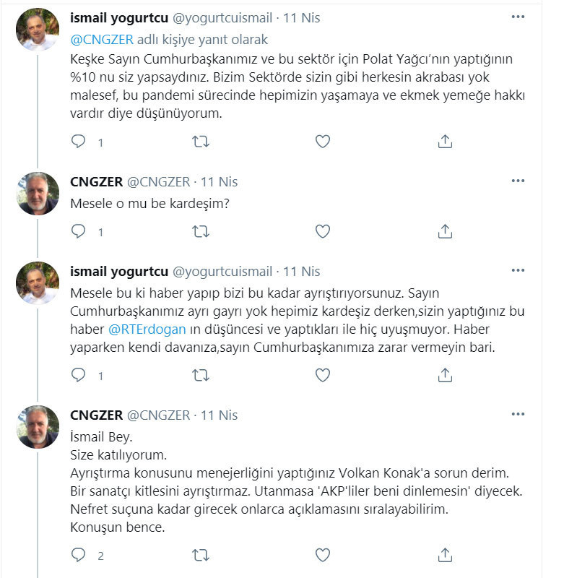Reply to ismail yogurtcu's second tweet
Image resolution: width=564 pixels, height=578 pixels.
point(79,376)
